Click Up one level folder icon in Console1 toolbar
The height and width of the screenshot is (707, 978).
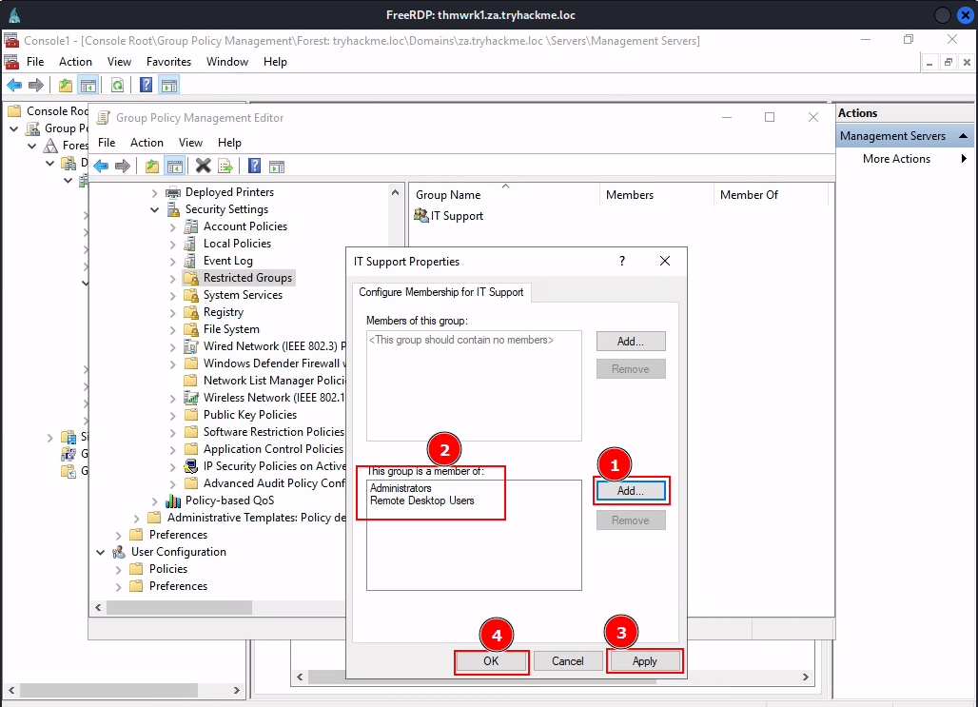65,85
